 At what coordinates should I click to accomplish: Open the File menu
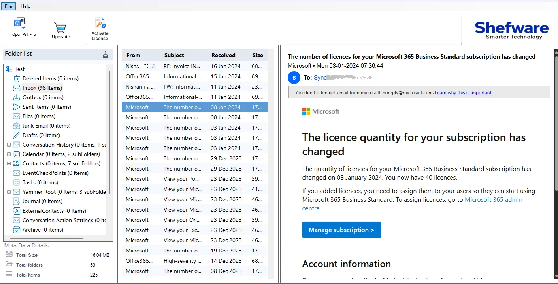click(8, 6)
